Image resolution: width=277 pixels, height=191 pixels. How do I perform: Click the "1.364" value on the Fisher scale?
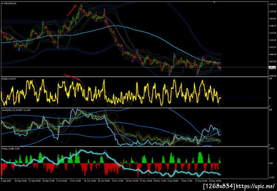pos(271,149)
